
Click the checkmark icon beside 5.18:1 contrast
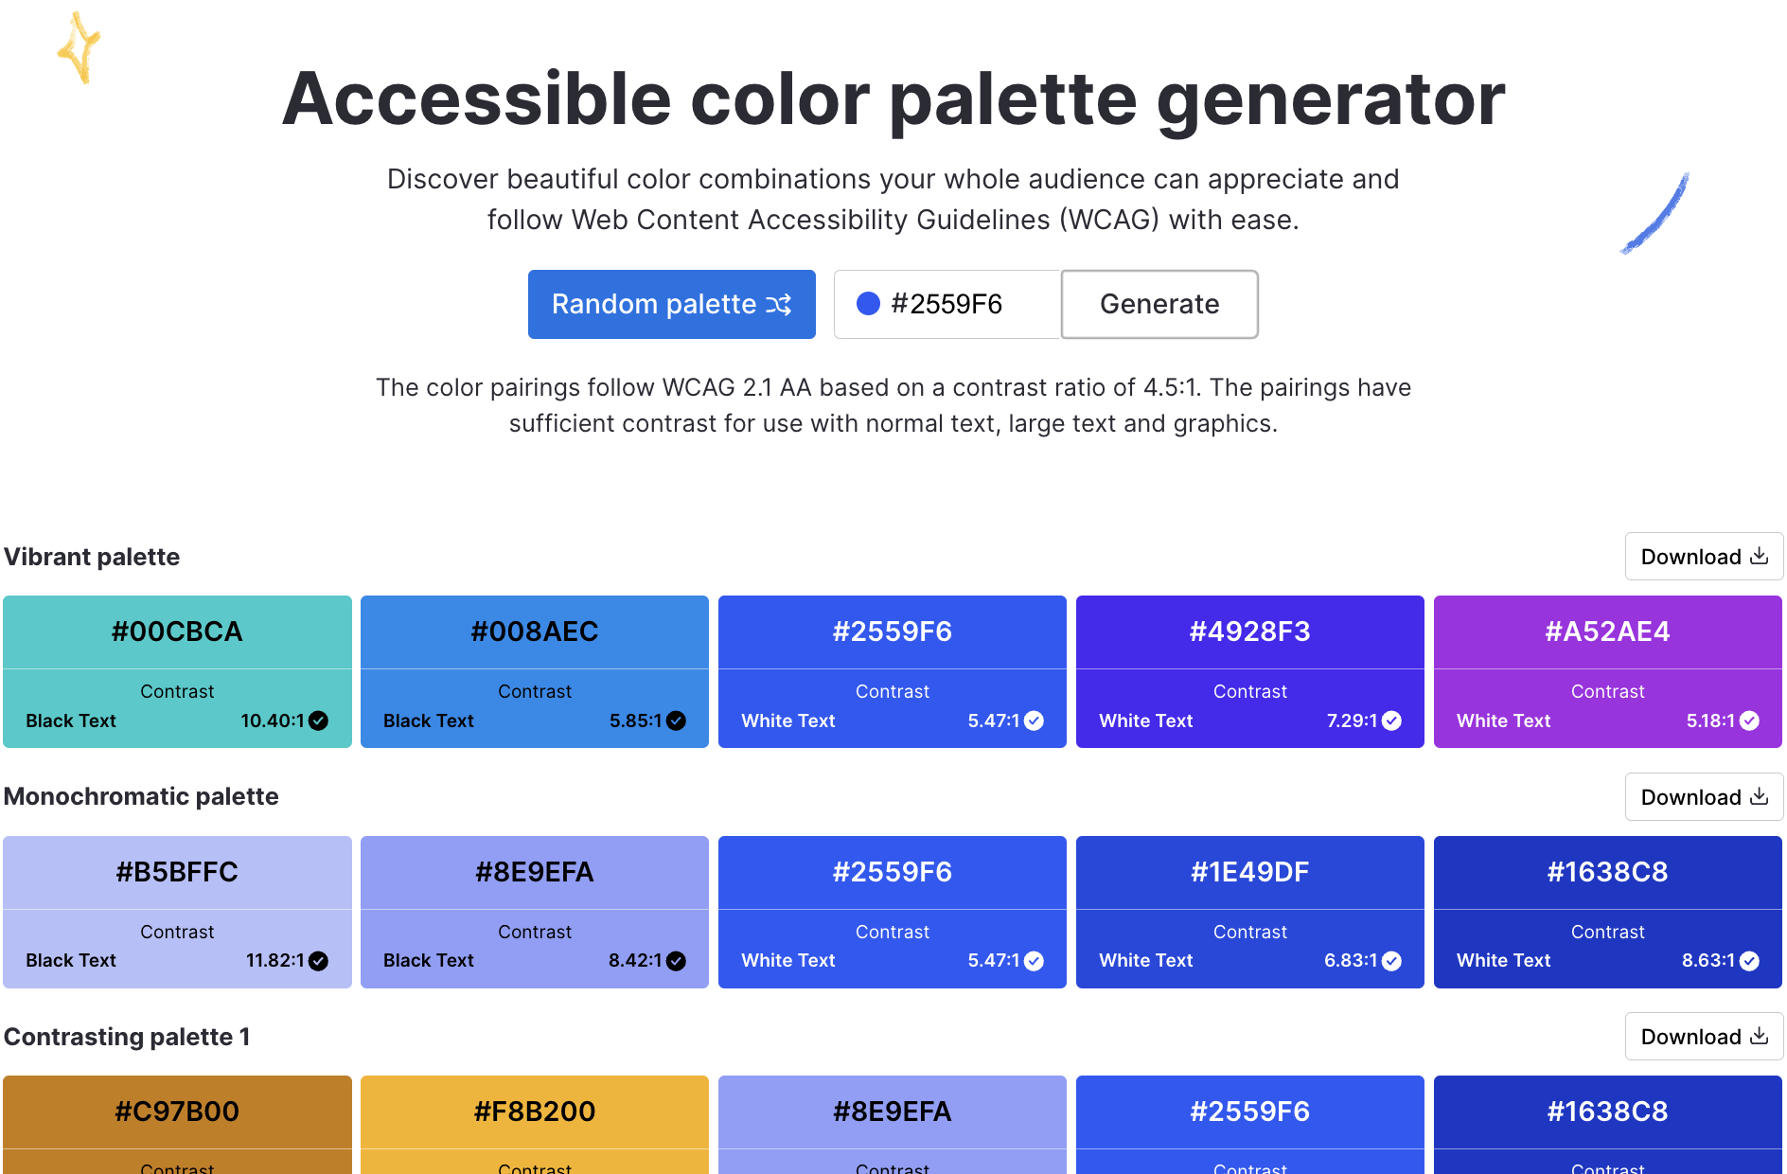[x=1749, y=720]
